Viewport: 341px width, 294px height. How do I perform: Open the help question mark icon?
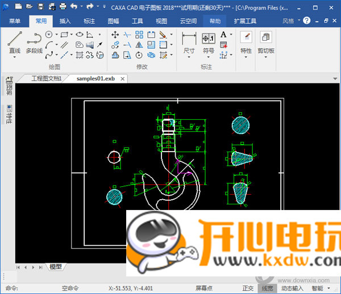click(x=307, y=20)
